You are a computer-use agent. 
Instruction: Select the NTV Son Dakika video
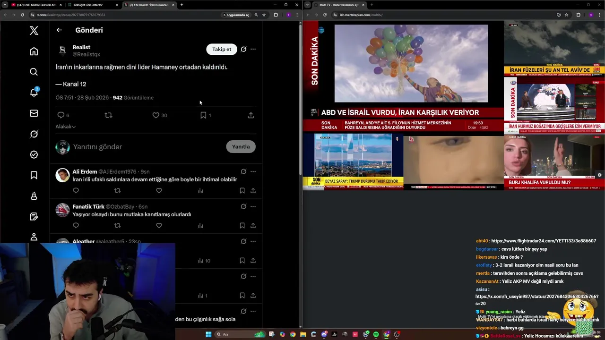[x=403, y=76]
